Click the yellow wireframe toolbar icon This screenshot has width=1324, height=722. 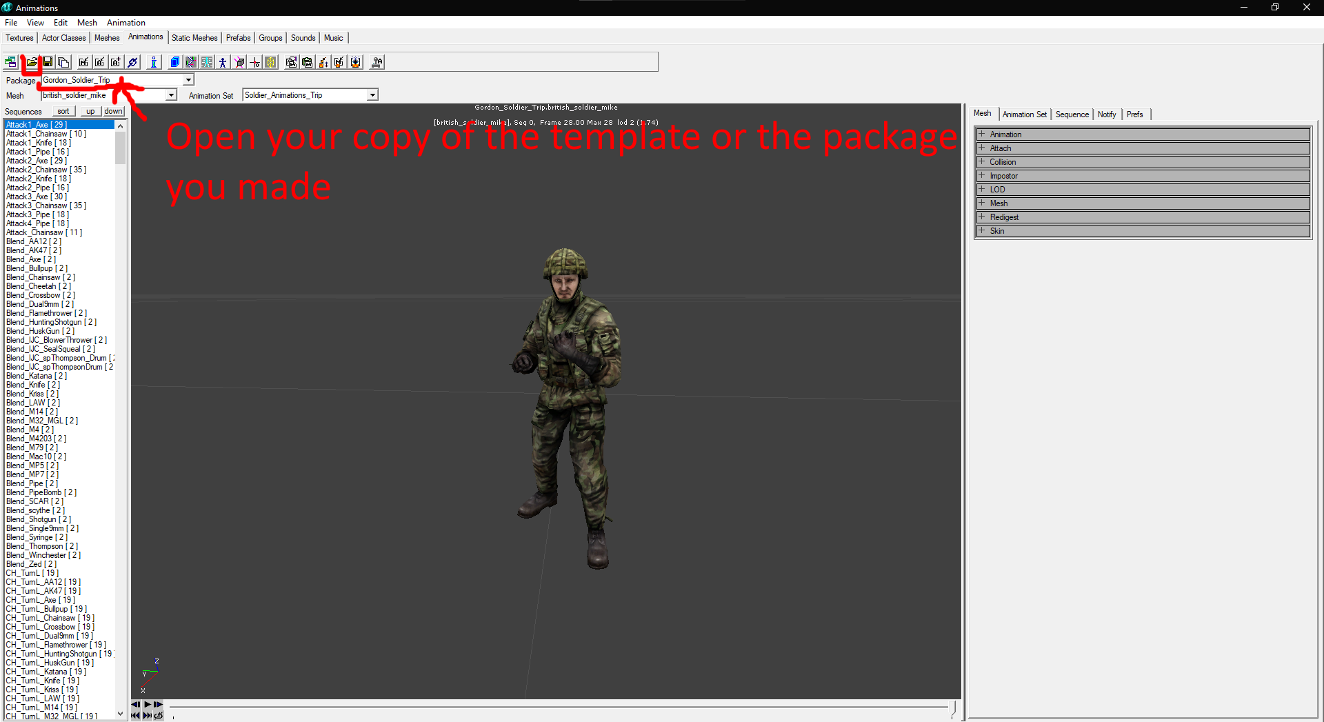pyautogui.click(x=271, y=62)
